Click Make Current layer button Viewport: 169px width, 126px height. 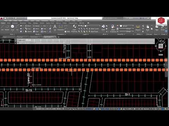tap(94, 29)
